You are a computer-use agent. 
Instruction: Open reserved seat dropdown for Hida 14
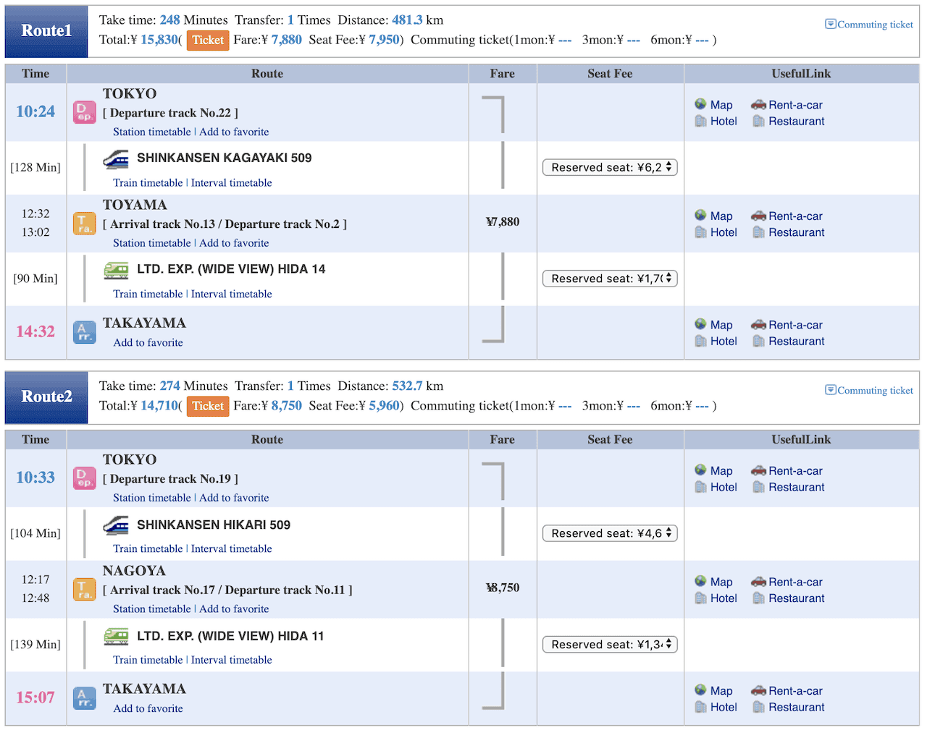(x=610, y=279)
